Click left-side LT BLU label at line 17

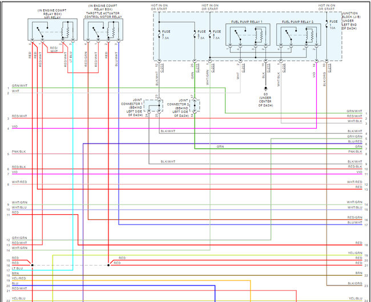[x=17, y=268]
